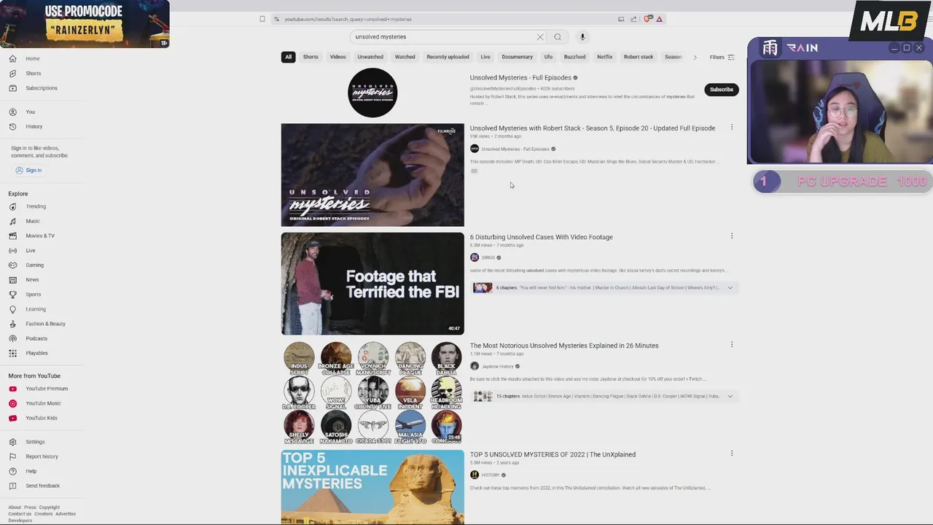
Task: Click the bookmark icon left of address bar
Action: point(262,19)
